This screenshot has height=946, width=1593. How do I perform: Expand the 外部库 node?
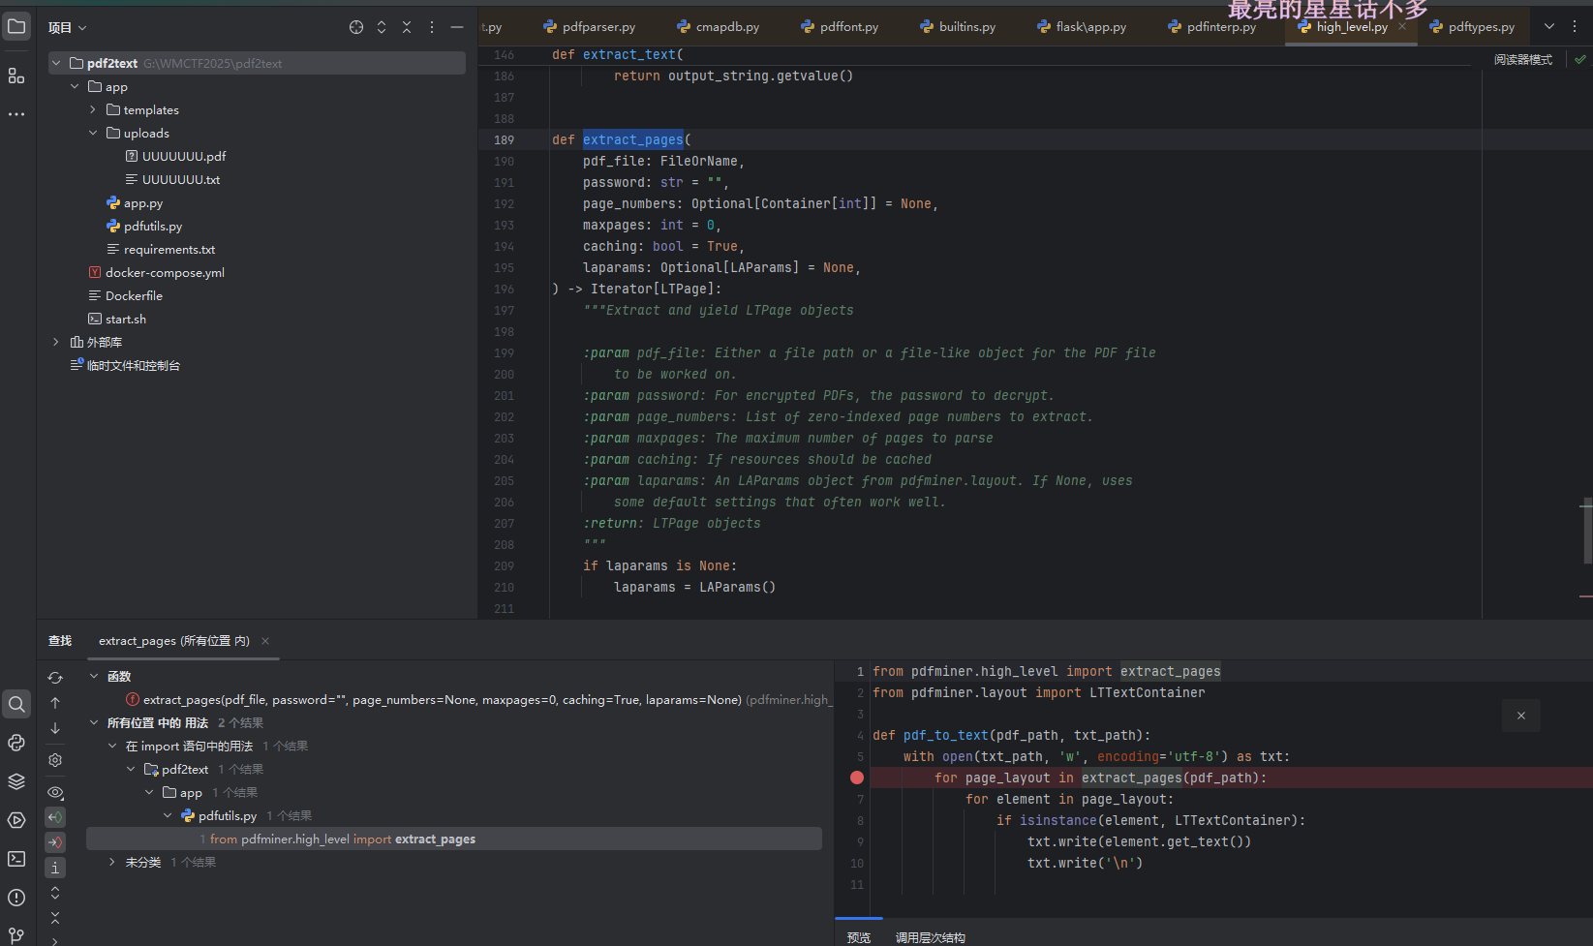(56, 342)
